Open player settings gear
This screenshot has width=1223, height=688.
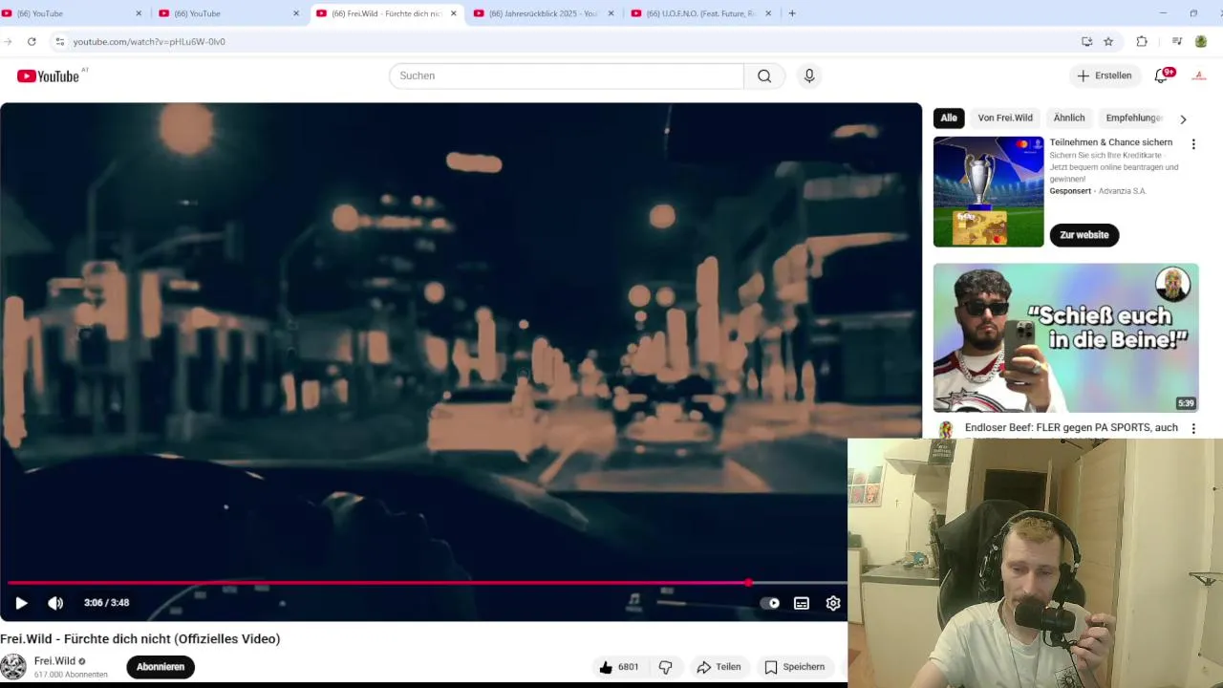[x=833, y=603]
